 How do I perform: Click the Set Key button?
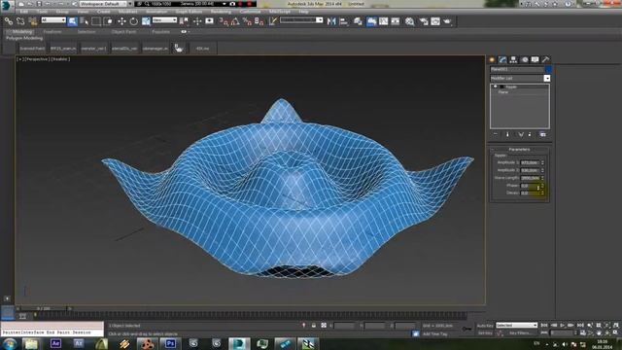click(x=485, y=333)
